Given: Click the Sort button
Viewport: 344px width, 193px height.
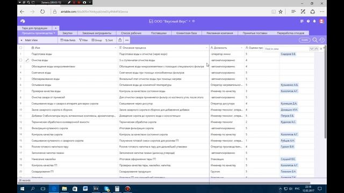Looking at the screenshot, I should point(109,40).
